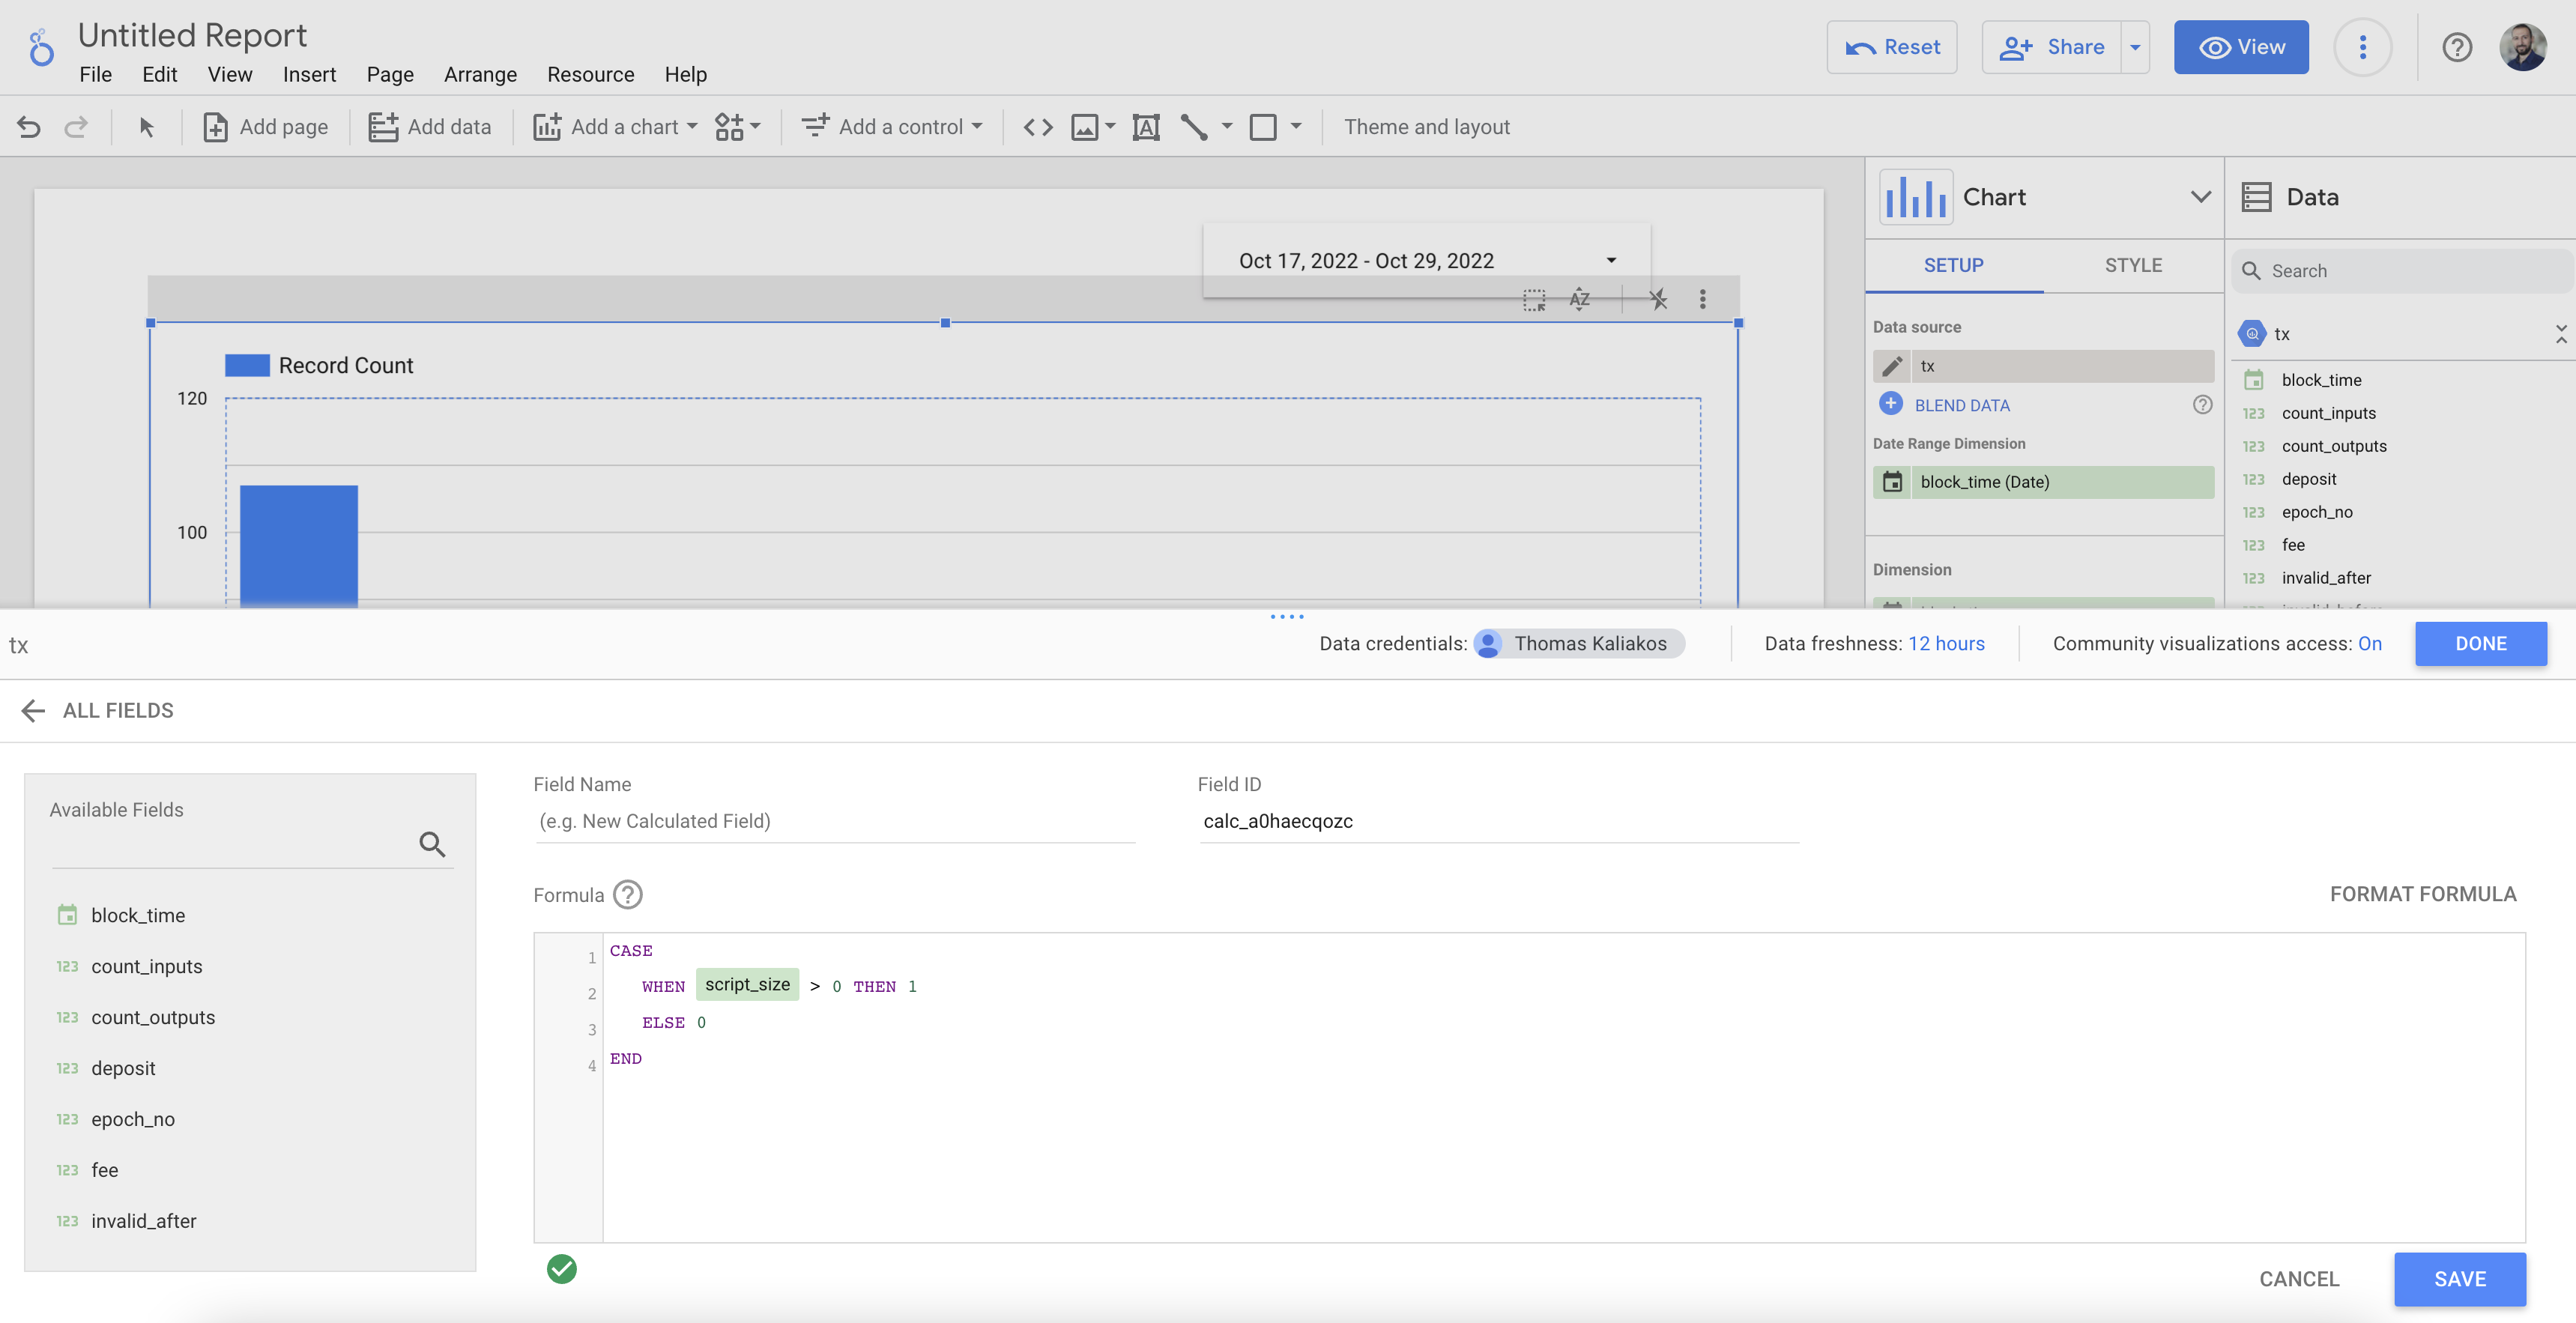The width and height of the screenshot is (2576, 1323).
Task: Open the Edit menu
Action: click(160, 75)
